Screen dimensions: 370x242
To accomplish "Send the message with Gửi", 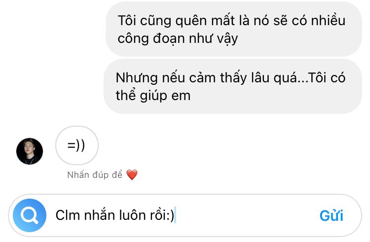I will pyautogui.click(x=332, y=215).
